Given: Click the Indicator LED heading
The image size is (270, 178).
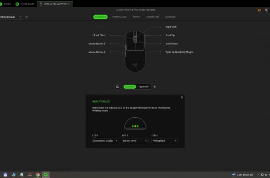Looking at the screenshot, I should click(x=101, y=102).
